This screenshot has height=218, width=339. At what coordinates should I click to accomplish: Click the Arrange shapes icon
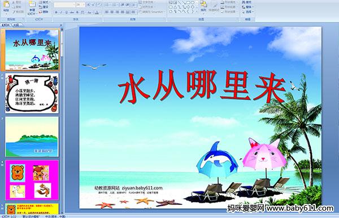click(x=203, y=6)
